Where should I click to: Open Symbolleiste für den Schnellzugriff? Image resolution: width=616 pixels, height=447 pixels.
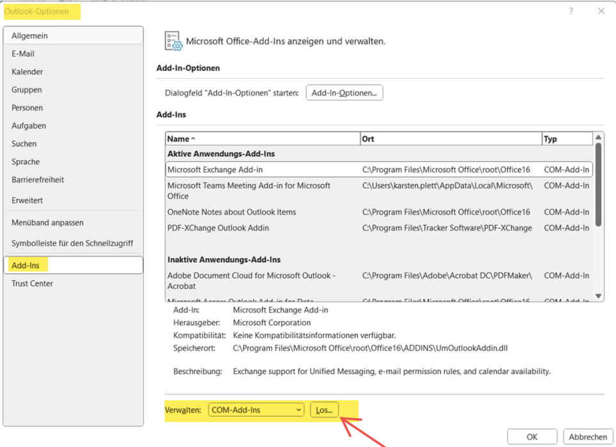tap(73, 243)
